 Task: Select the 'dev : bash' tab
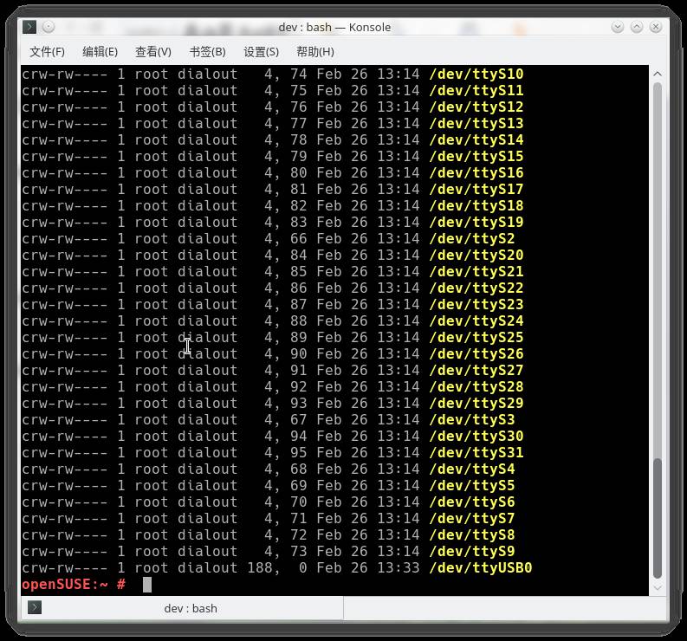click(x=183, y=608)
